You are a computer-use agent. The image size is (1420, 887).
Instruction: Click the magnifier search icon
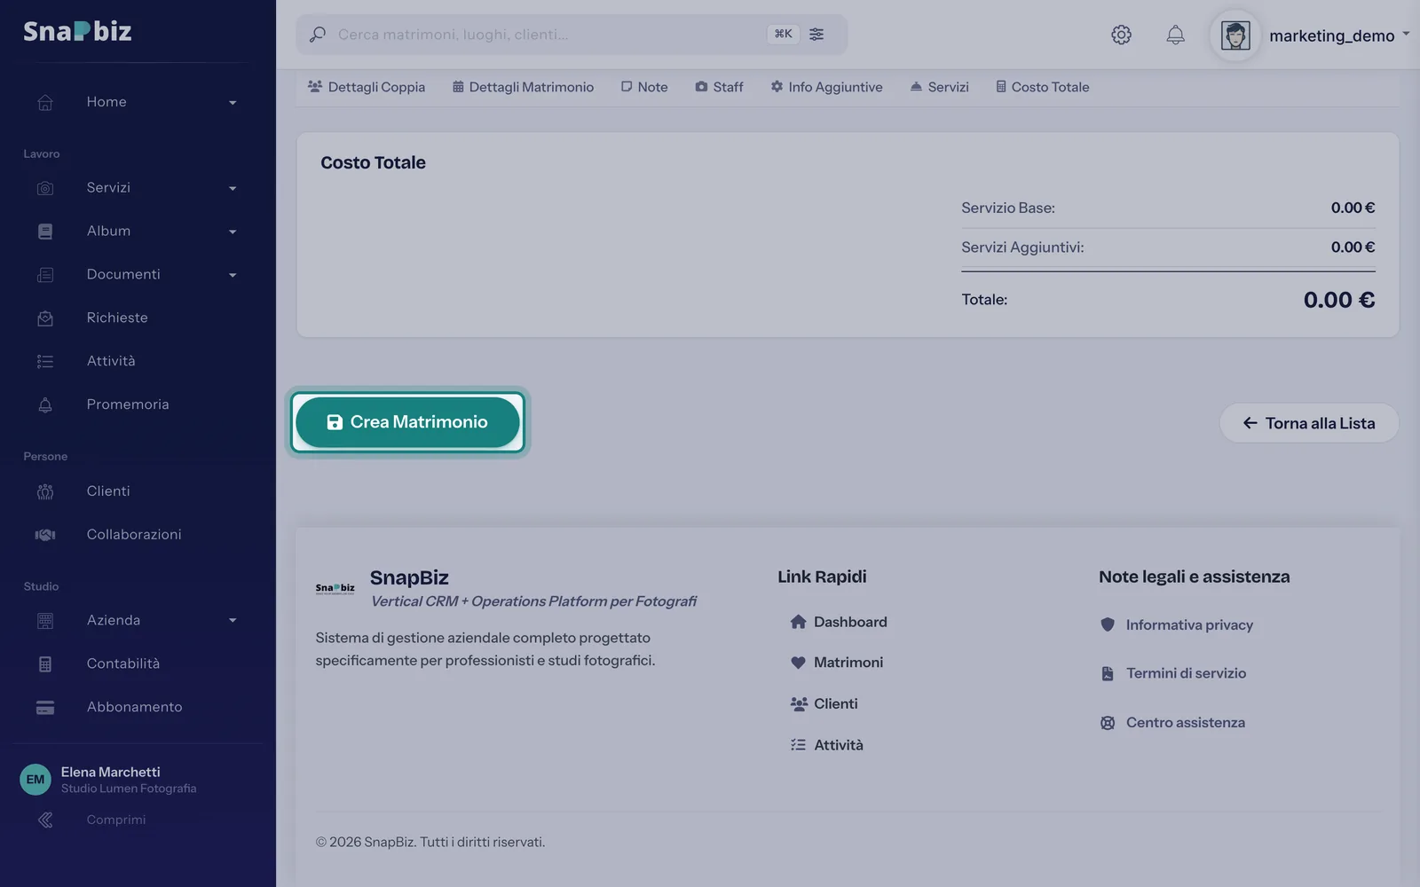point(317,35)
